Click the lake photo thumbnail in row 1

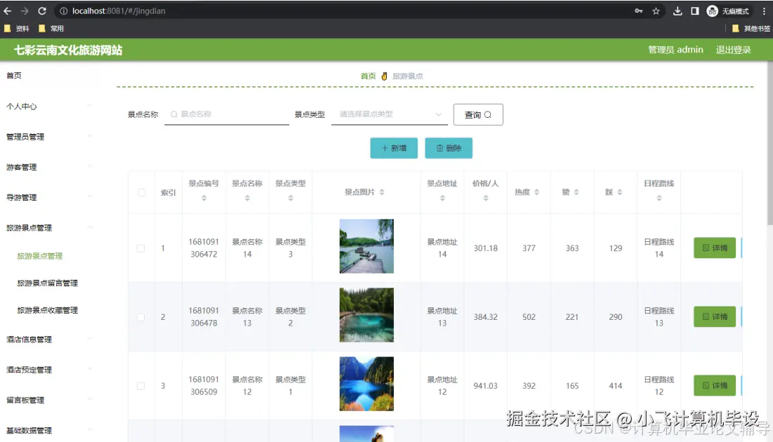[366, 246]
